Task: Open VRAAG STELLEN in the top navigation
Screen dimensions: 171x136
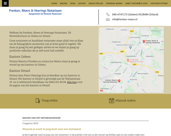Action: 96,3
